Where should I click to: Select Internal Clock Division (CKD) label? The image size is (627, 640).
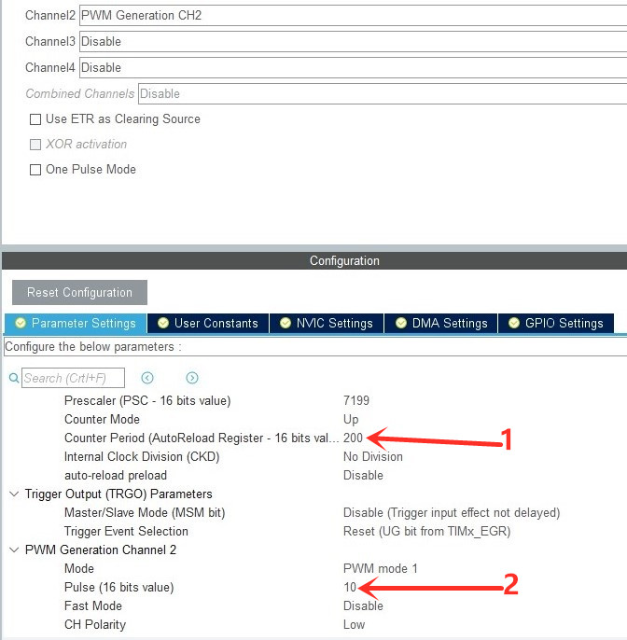(142, 456)
